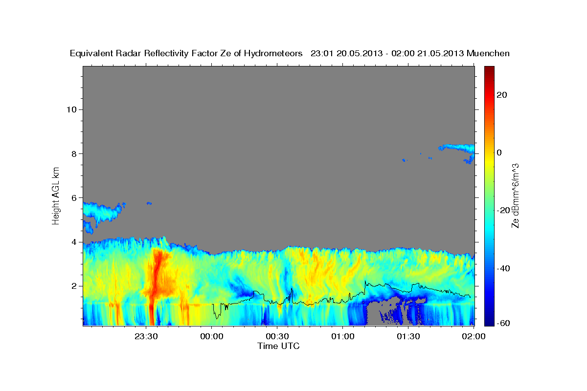Click the colorbar tick label '-40'

click(x=503, y=268)
